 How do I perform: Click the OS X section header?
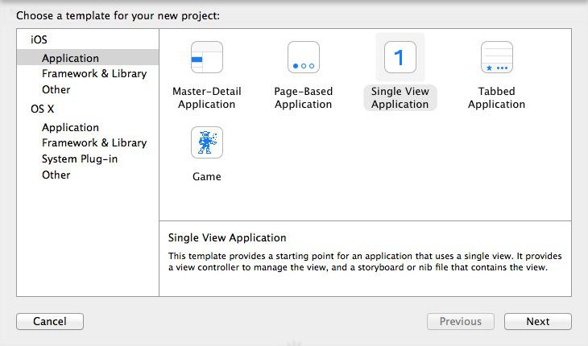[42, 109]
